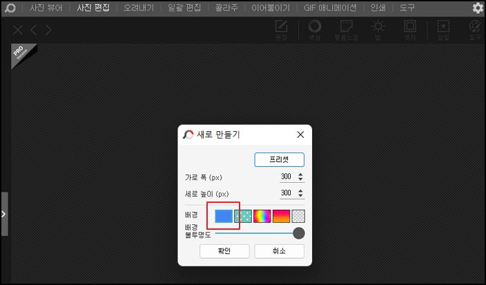Increase 가로 폭 width with up arrow
This screenshot has width=486, height=285.
pyautogui.click(x=300, y=175)
